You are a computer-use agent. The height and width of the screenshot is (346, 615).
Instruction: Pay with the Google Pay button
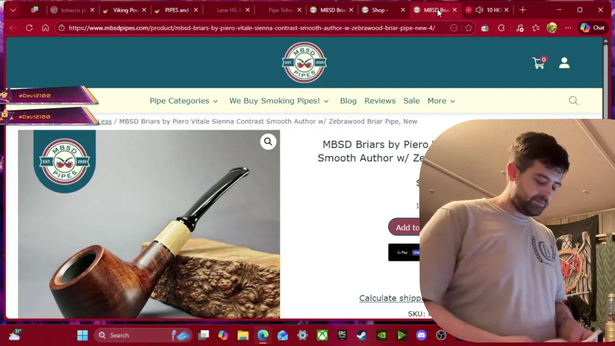click(x=405, y=252)
